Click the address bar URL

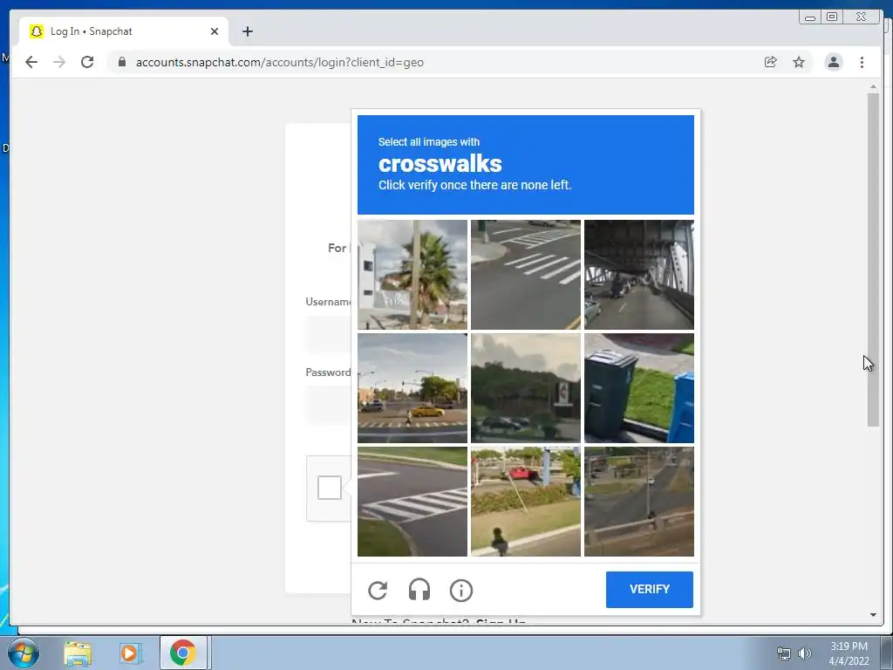pyautogui.click(x=280, y=62)
